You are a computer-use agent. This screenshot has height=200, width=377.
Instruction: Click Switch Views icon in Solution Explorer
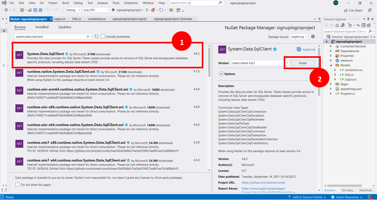(342, 25)
